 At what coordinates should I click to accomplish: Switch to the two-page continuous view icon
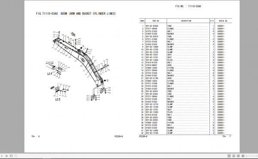click(x=243, y=156)
